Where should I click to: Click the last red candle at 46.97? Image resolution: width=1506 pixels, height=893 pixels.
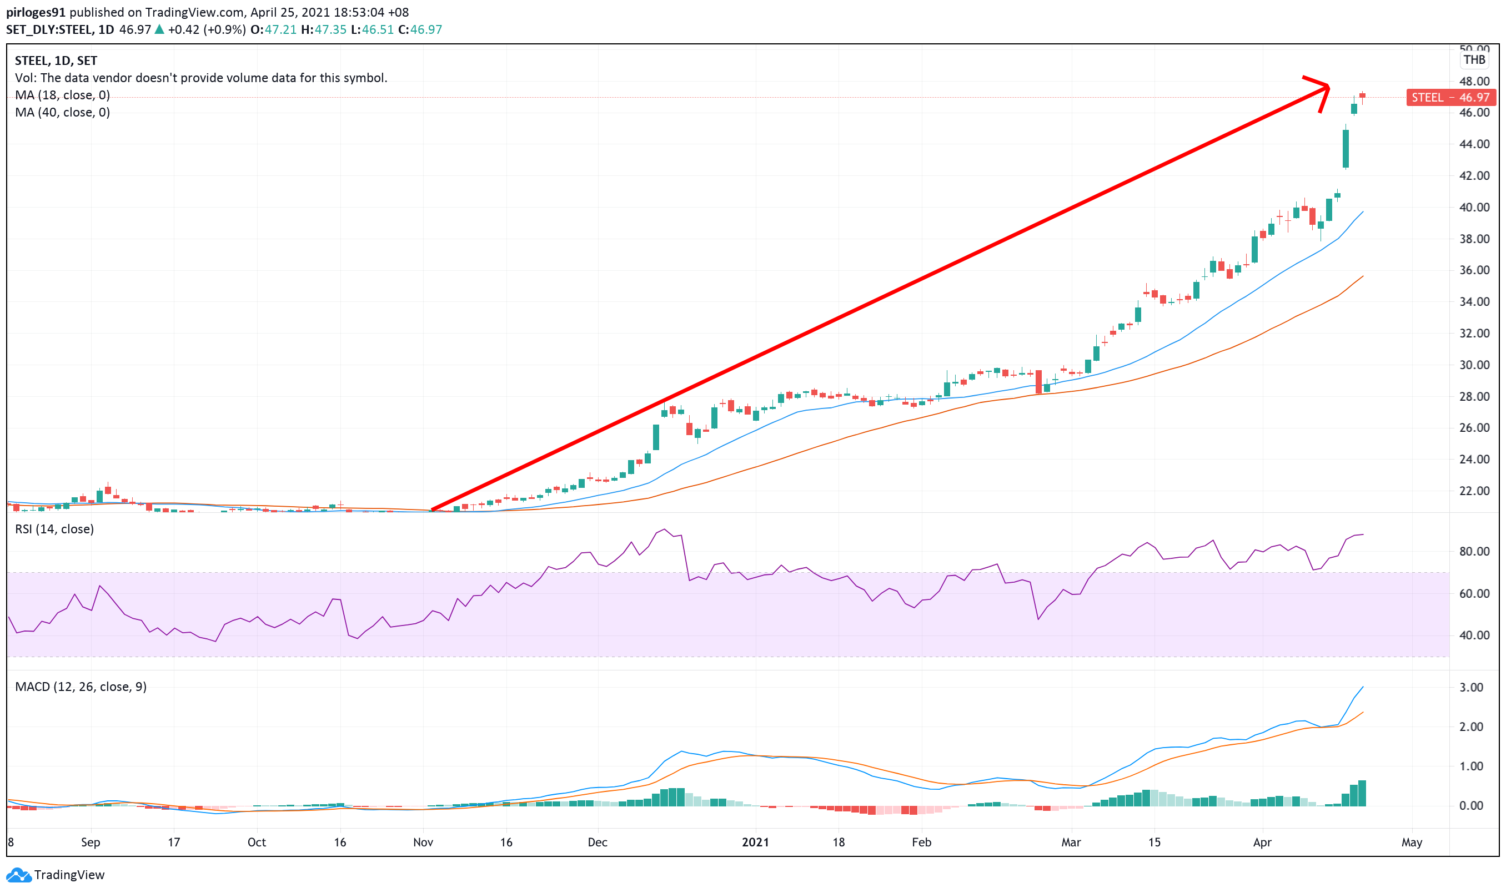click(x=1362, y=95)
